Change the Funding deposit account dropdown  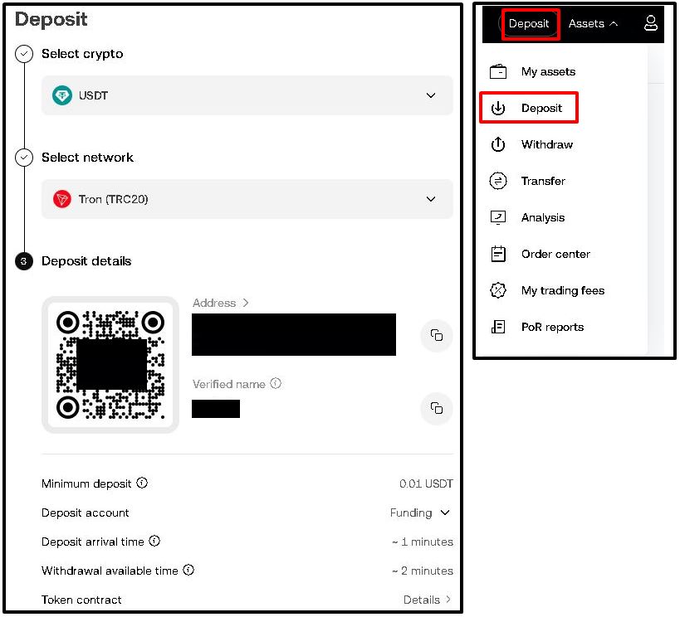pyautogui.click(x=421, y=513)
